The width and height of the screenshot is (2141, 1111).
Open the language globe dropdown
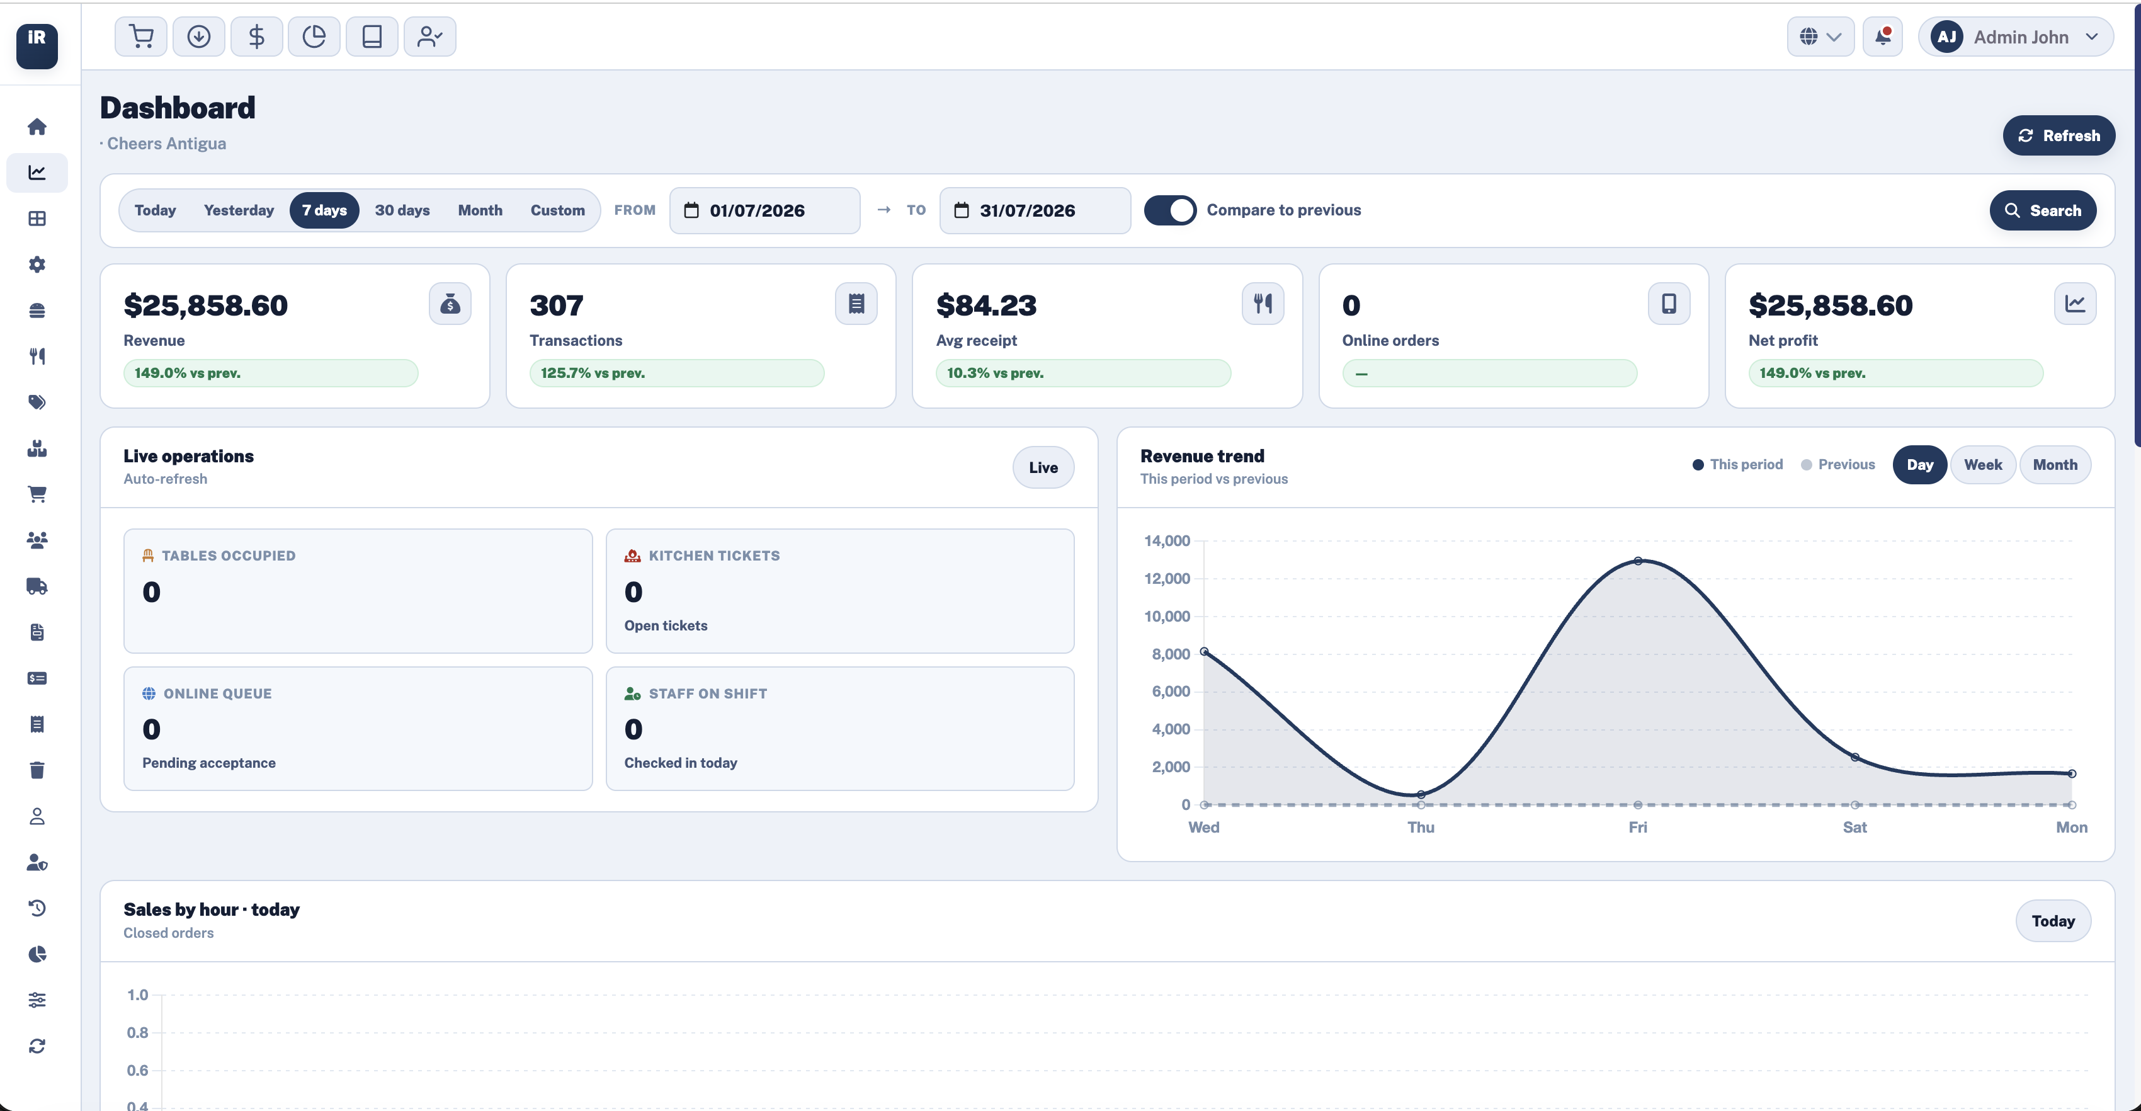[1820, 37]
